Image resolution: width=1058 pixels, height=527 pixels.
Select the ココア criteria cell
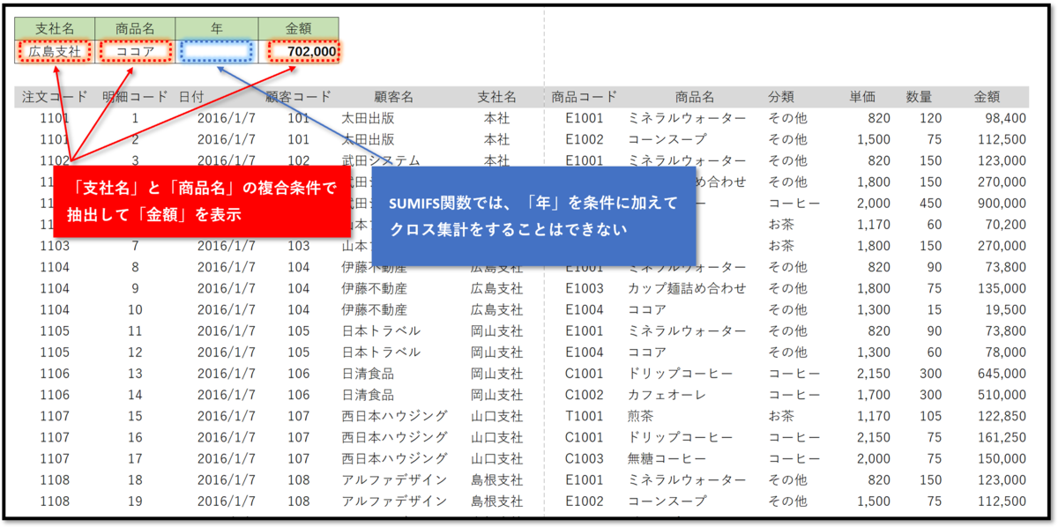133,49
